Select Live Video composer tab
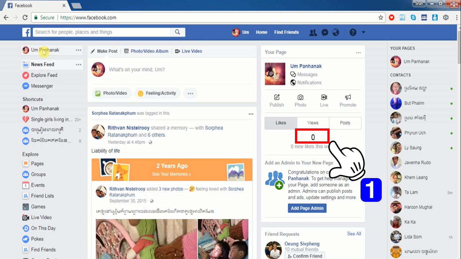 tap(188, 51)
